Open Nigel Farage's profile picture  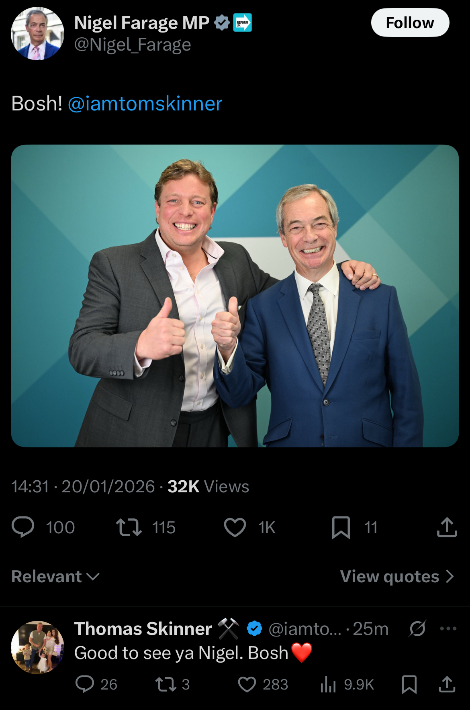tap(37, 34)
